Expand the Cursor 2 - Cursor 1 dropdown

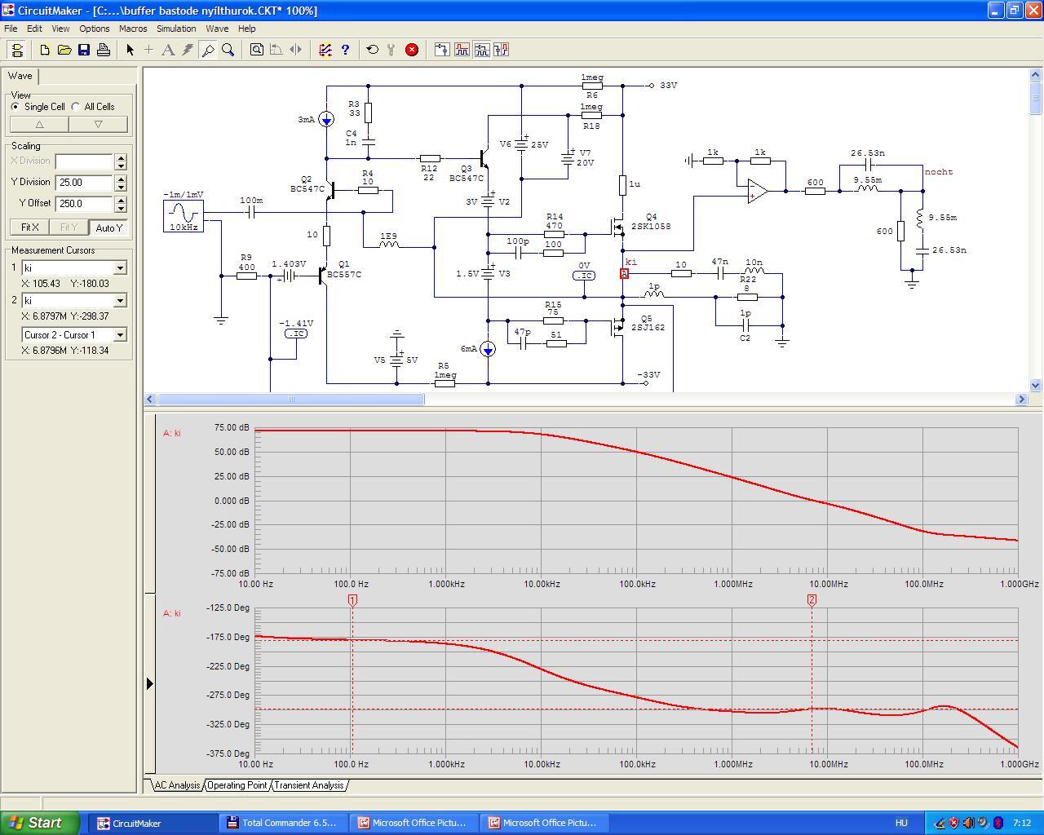pyautogui.click(x=120, y=335)
